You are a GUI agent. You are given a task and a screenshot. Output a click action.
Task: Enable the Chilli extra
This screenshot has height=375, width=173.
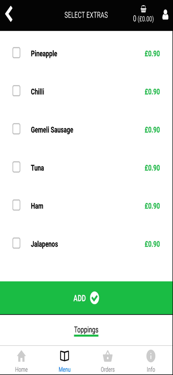tap(16, 91)
